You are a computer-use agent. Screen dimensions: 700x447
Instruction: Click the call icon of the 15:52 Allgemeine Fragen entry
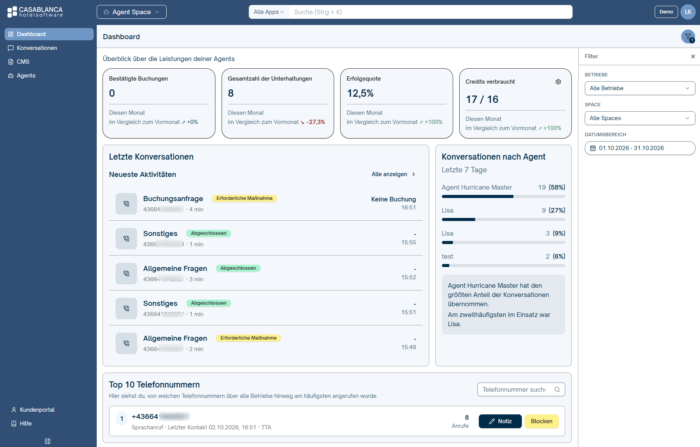coord(126,274)
